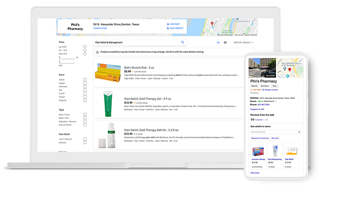Open Cera Moisturizing product on phone

coord(275,156)
